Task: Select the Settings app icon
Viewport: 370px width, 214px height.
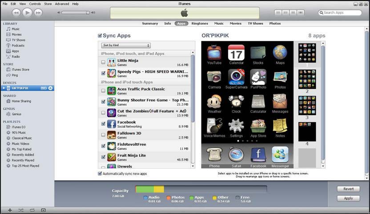Action: (236, 126)
